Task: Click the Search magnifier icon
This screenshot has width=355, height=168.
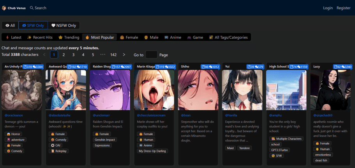Action: [x=32, y=8]
